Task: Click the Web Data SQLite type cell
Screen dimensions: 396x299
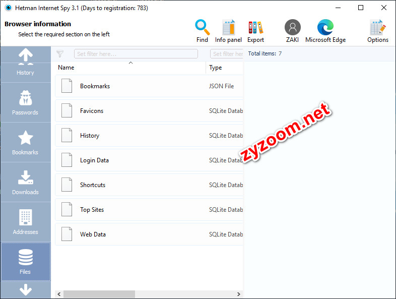Action: 226,234
